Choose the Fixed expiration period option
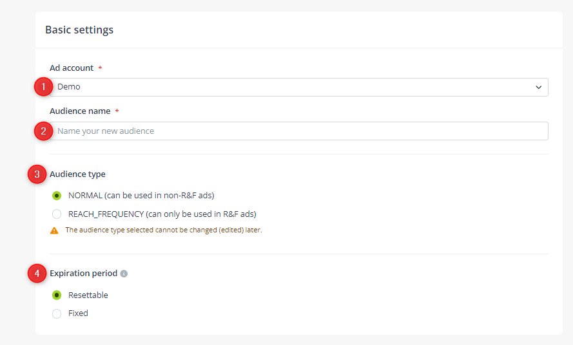This screenshot has height=345, width=573. click(x=57, y=313)
